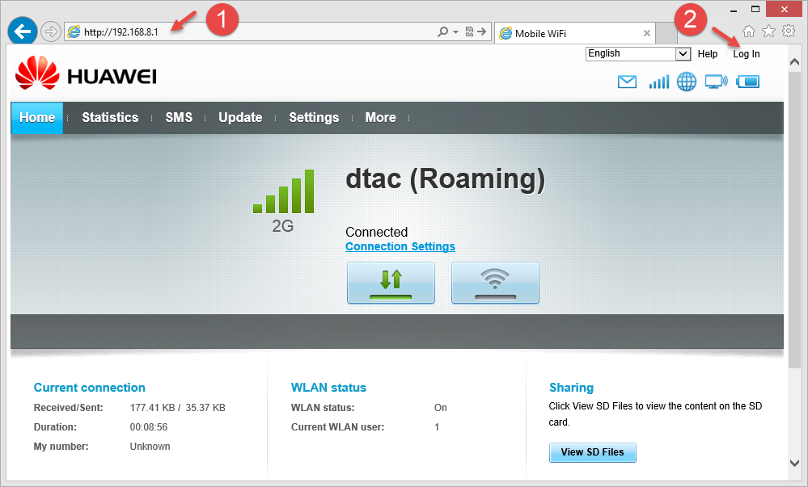Click the vertical scrollbar thumb
Screen dimensions: 808x487
[x=794, y=219]
